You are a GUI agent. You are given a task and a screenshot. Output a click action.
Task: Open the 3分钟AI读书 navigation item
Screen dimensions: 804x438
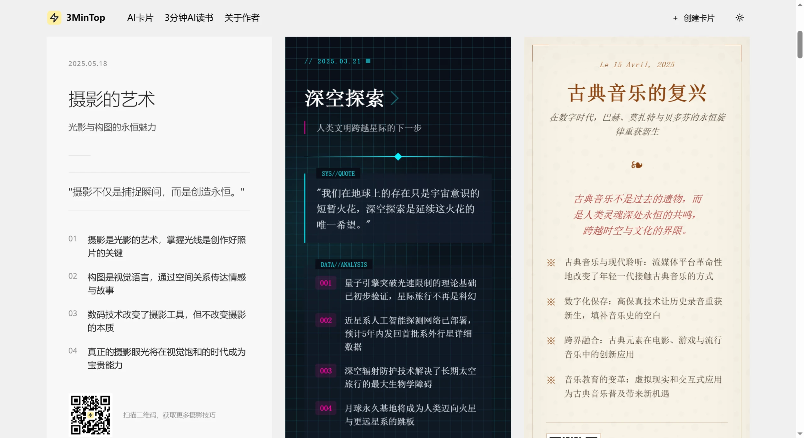tap(189, 18)
